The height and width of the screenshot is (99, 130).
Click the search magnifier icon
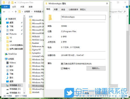click(125, 12)
